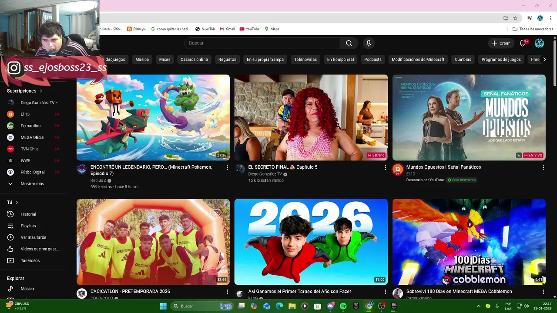Select the Casinos online chip
The height and width of the screenshot is (313, 557).
coord(194,60)
